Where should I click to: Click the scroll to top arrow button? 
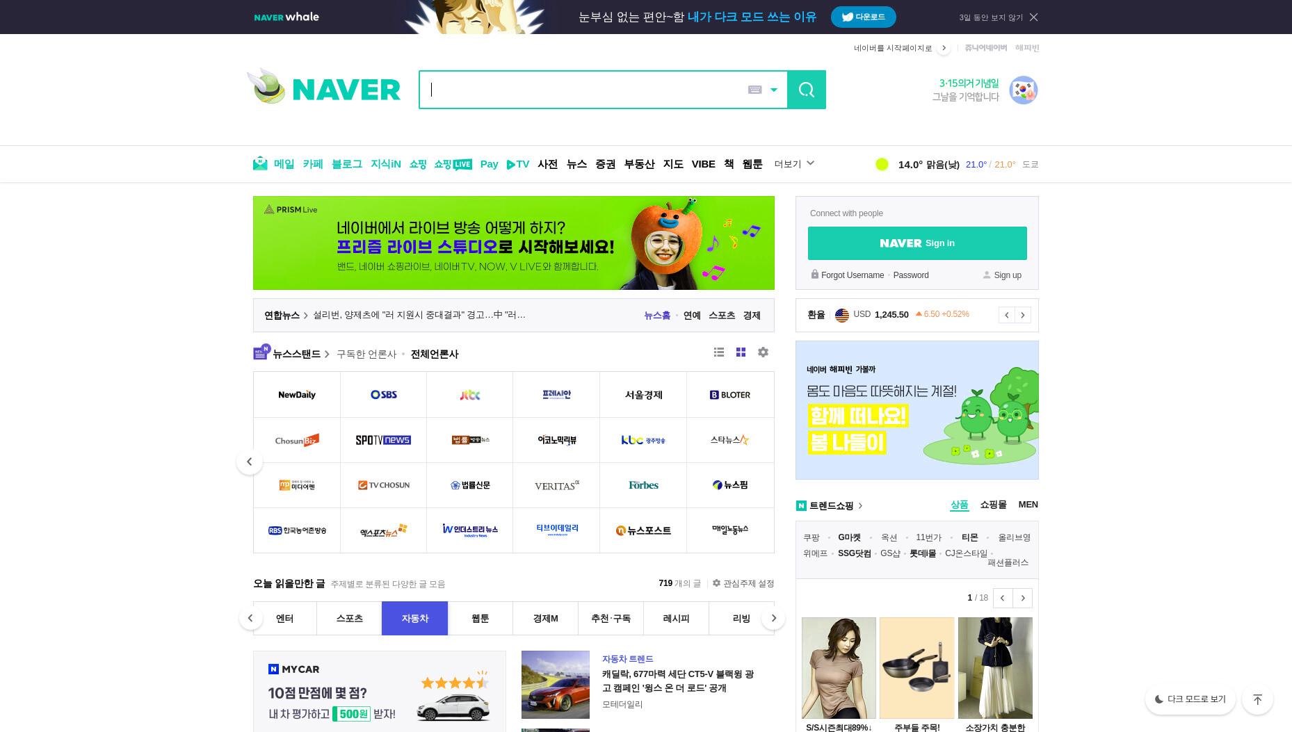[x=1257, y=699]
